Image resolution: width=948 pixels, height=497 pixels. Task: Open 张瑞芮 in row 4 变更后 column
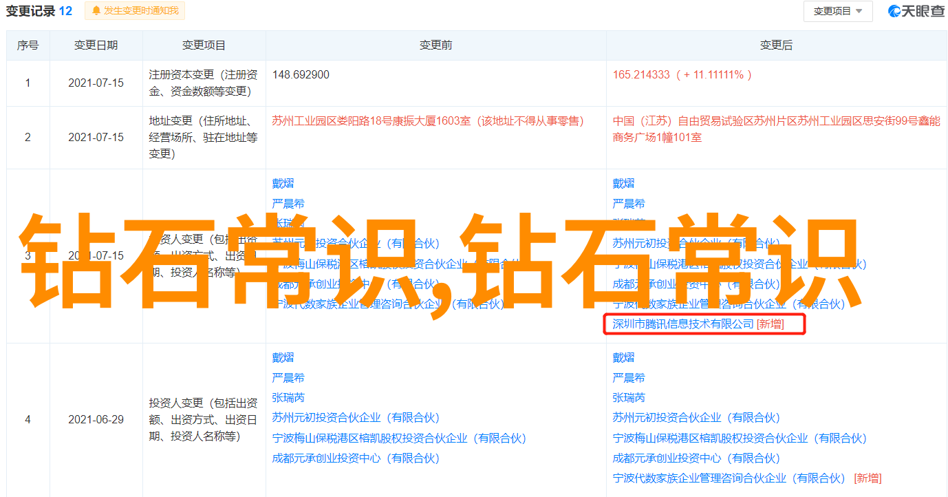(629, 398)
